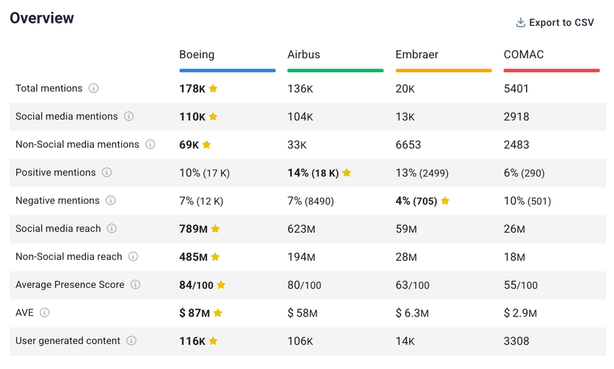The height and width of the screenshot is (369, 614).
Task: Select the Embraer column header
Action: (417, 55)
